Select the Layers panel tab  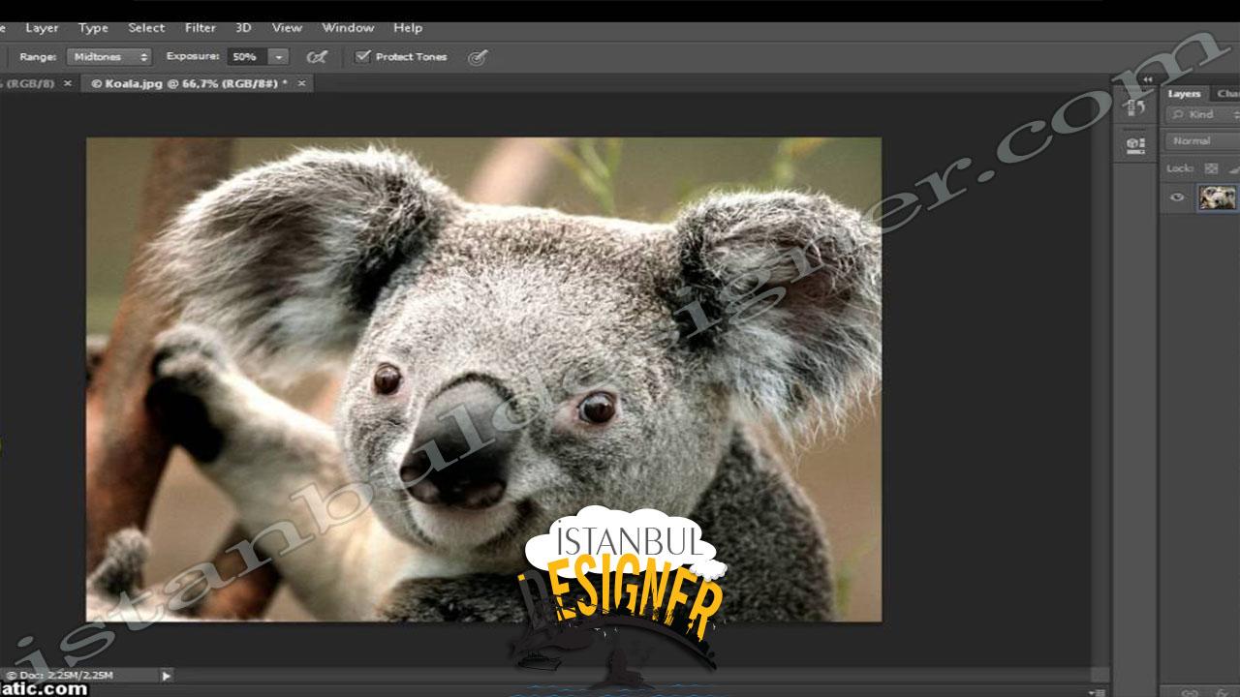1184,94
